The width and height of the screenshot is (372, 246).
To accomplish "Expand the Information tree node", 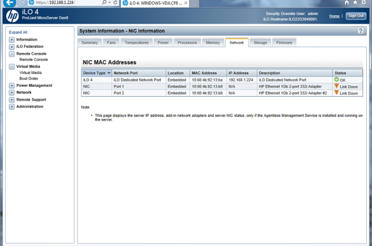I will [x=11, y=40].
